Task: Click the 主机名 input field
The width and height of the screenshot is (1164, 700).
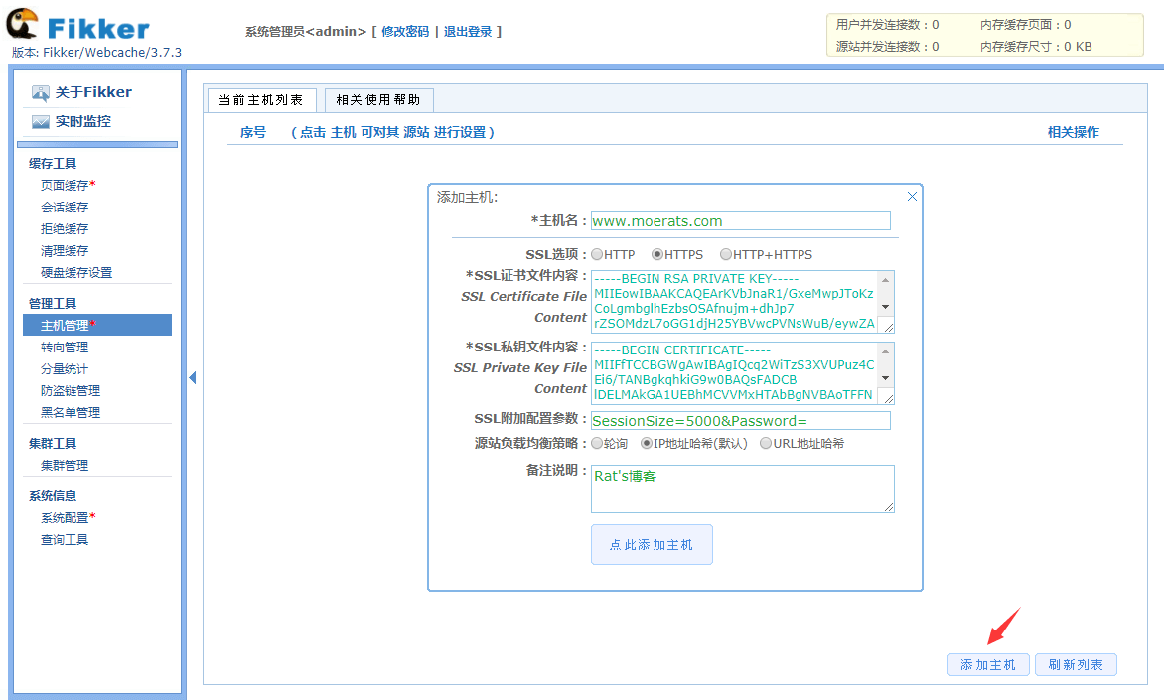Action: pos(740,221)
